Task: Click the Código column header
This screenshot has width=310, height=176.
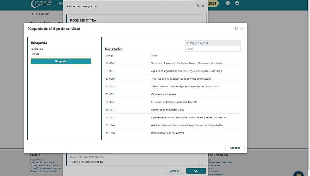Action: tap(109, 56)
